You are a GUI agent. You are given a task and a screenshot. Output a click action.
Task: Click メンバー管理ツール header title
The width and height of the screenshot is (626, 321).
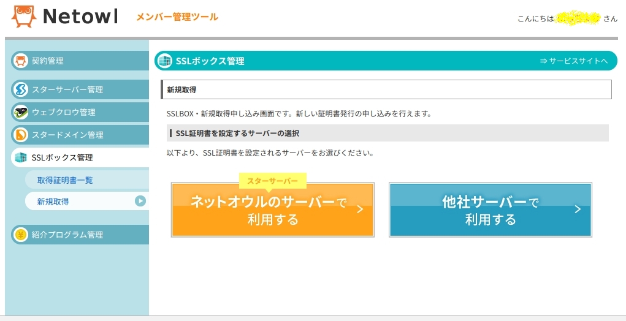tap(177, 17)
